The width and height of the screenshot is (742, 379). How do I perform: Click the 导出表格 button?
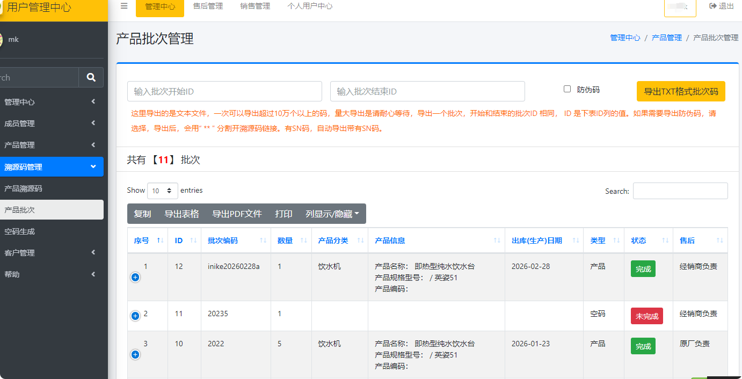pyautogui.click(x=181, y=214)
